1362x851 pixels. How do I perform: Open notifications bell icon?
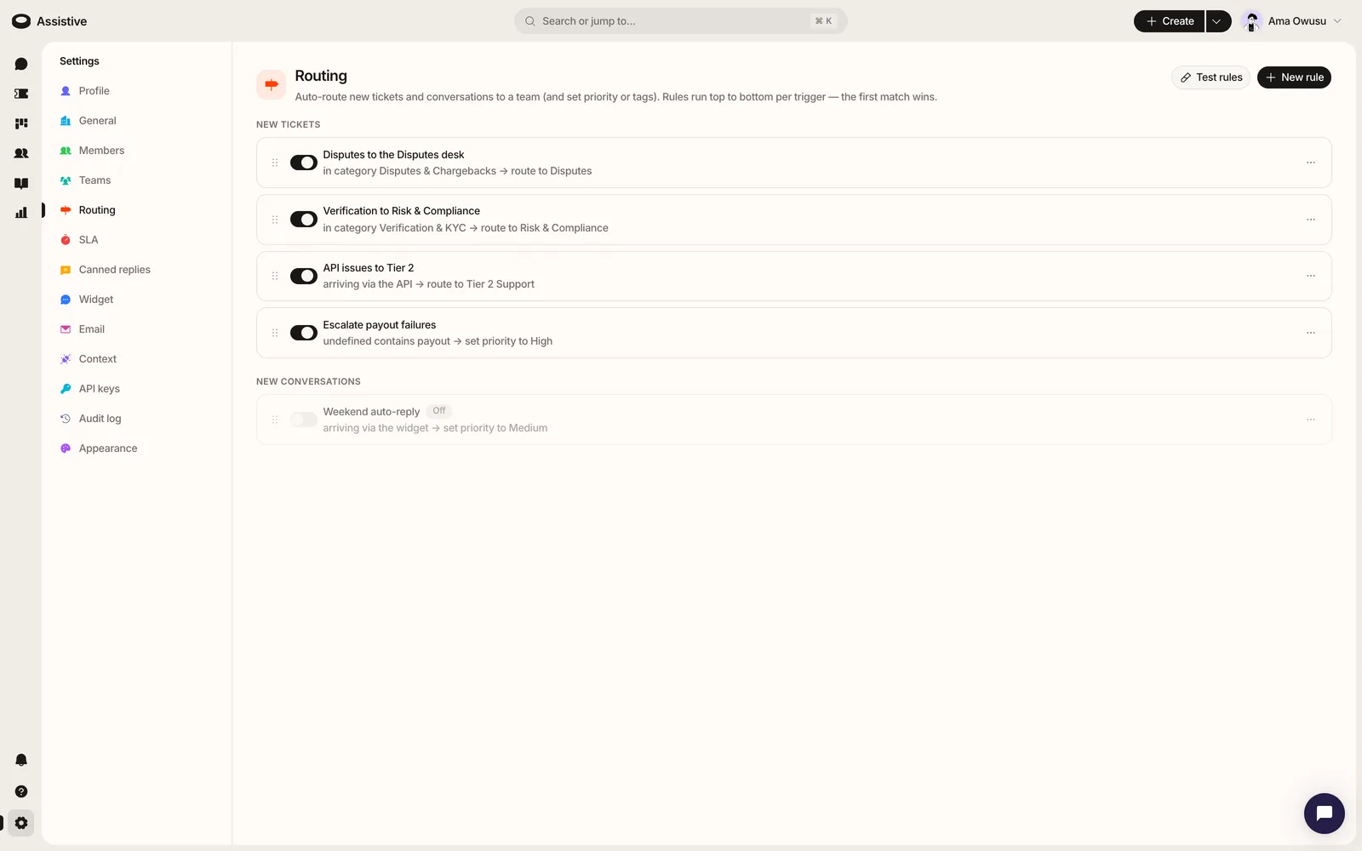(x=21, y=760)
